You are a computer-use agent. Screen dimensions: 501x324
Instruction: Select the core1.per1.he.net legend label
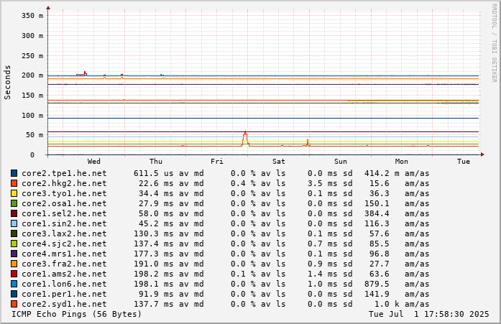point(64,294)
